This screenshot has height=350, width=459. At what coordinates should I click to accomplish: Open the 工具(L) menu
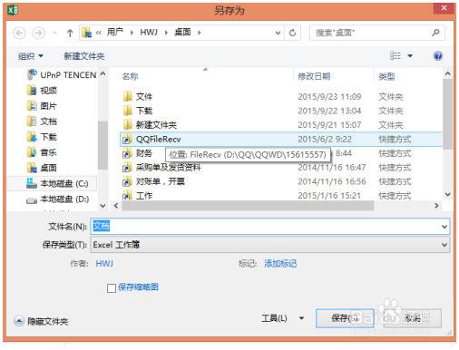(282, 318)
